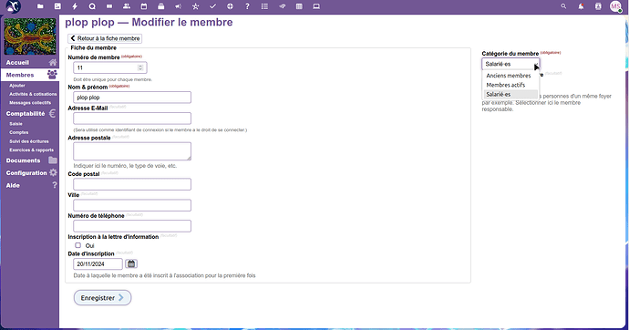Open the Contacts people icon in top bar
Screen dimensions: 629x330
coord(127,6)
